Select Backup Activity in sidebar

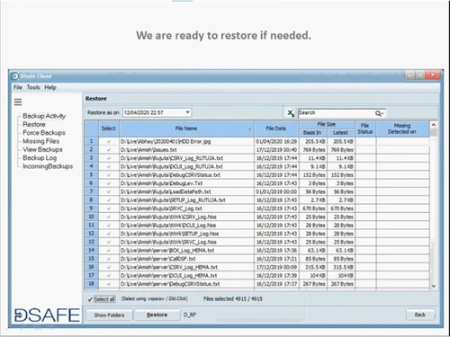coord(44,116)
